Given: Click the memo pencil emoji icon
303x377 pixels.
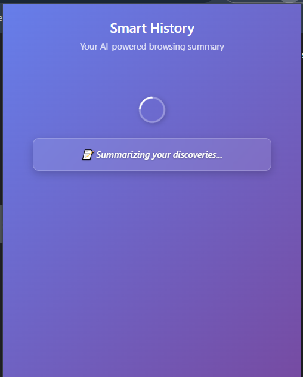Looking at the screenshot, I should [x=88, y=154].
